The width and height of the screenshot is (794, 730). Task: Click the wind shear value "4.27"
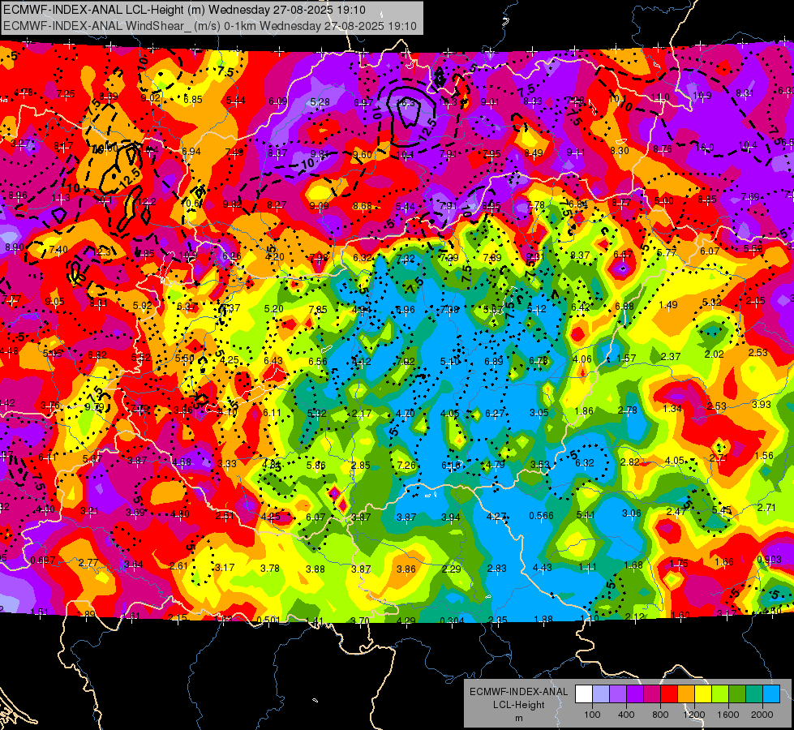click(x=496, y=516)
